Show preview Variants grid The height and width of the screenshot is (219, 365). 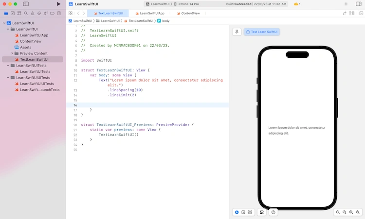click(250, 212)
